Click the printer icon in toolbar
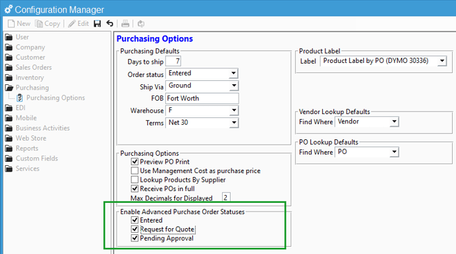The height and width of the screenshot is (254, 456). (x=125, y=24)
